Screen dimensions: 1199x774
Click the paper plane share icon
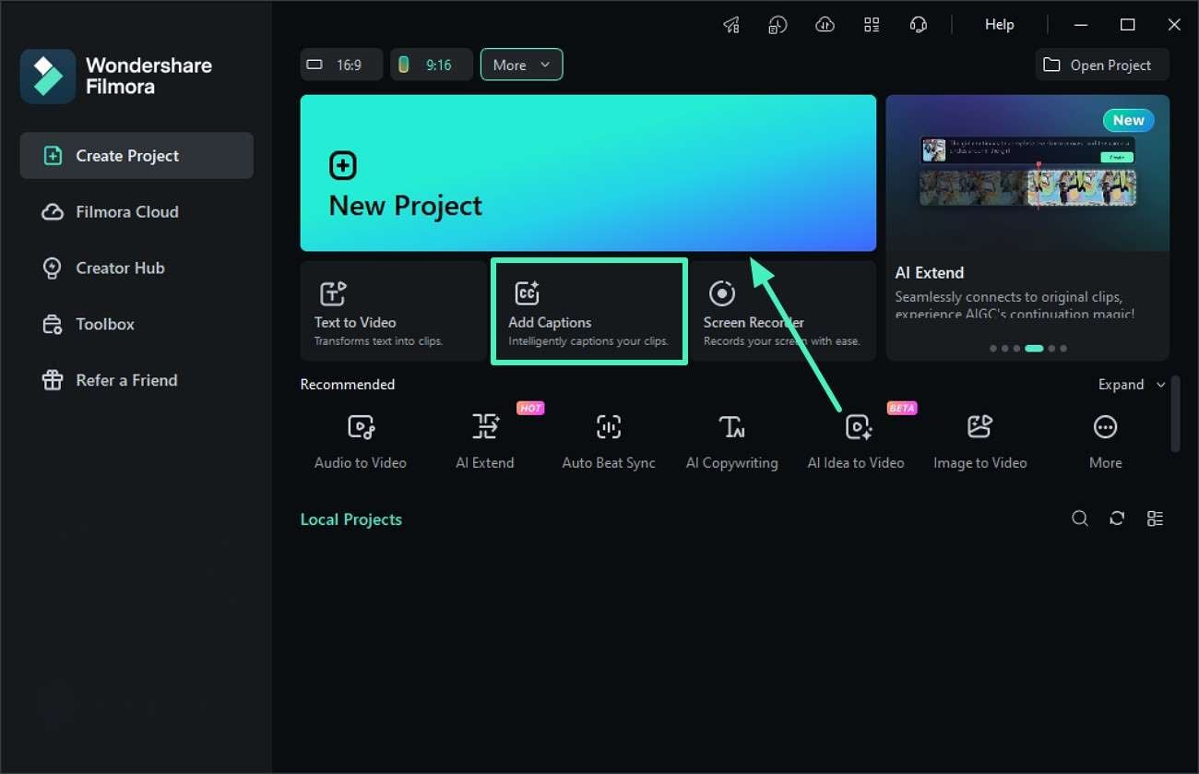[731, 25]
